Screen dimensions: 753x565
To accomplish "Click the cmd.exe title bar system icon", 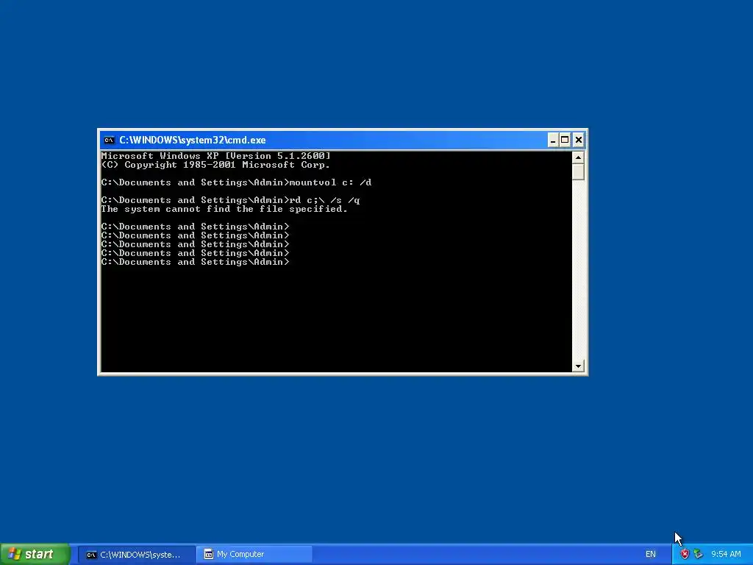I will (109, 141).
